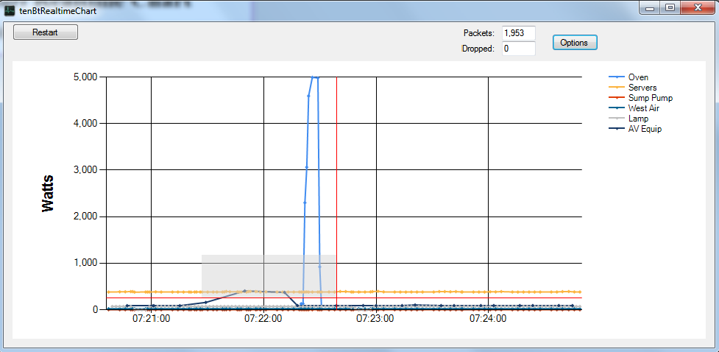Click the Sump Pump legend line marker

click(x=617, y=98)
